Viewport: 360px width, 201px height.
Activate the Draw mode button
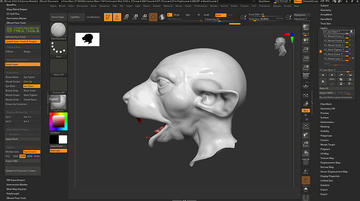point(117,17)
